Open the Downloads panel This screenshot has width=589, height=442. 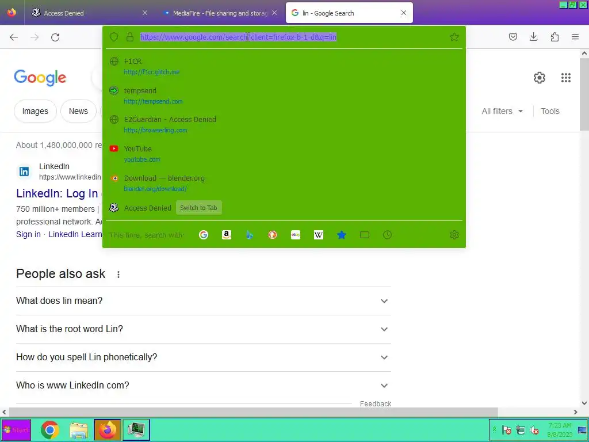(x=533, y=37)
